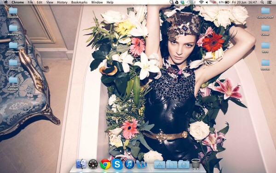276x173 pixels.
Task: Open Skype from the Dock
Action: (117, 164)
